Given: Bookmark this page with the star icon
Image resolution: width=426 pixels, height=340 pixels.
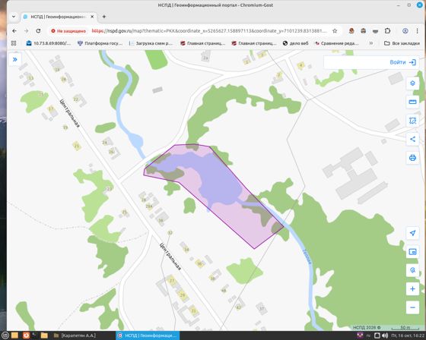Looking at the screenshot, I should [x=335, y=31].
